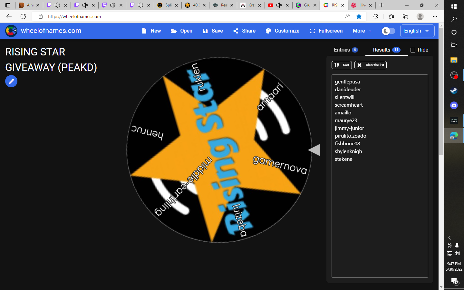Open Cortana circle taskbar icon
Screen dimensions: 464x290
[x=454, y=32]
